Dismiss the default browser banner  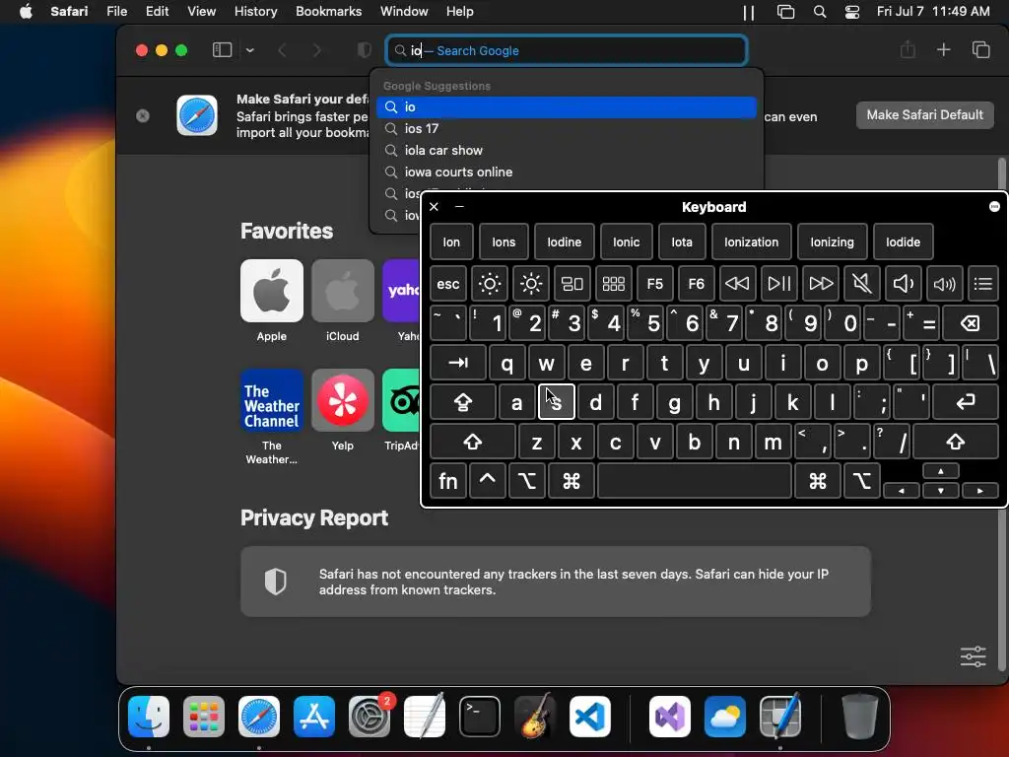pyautogui.click(x=143, y=115)
